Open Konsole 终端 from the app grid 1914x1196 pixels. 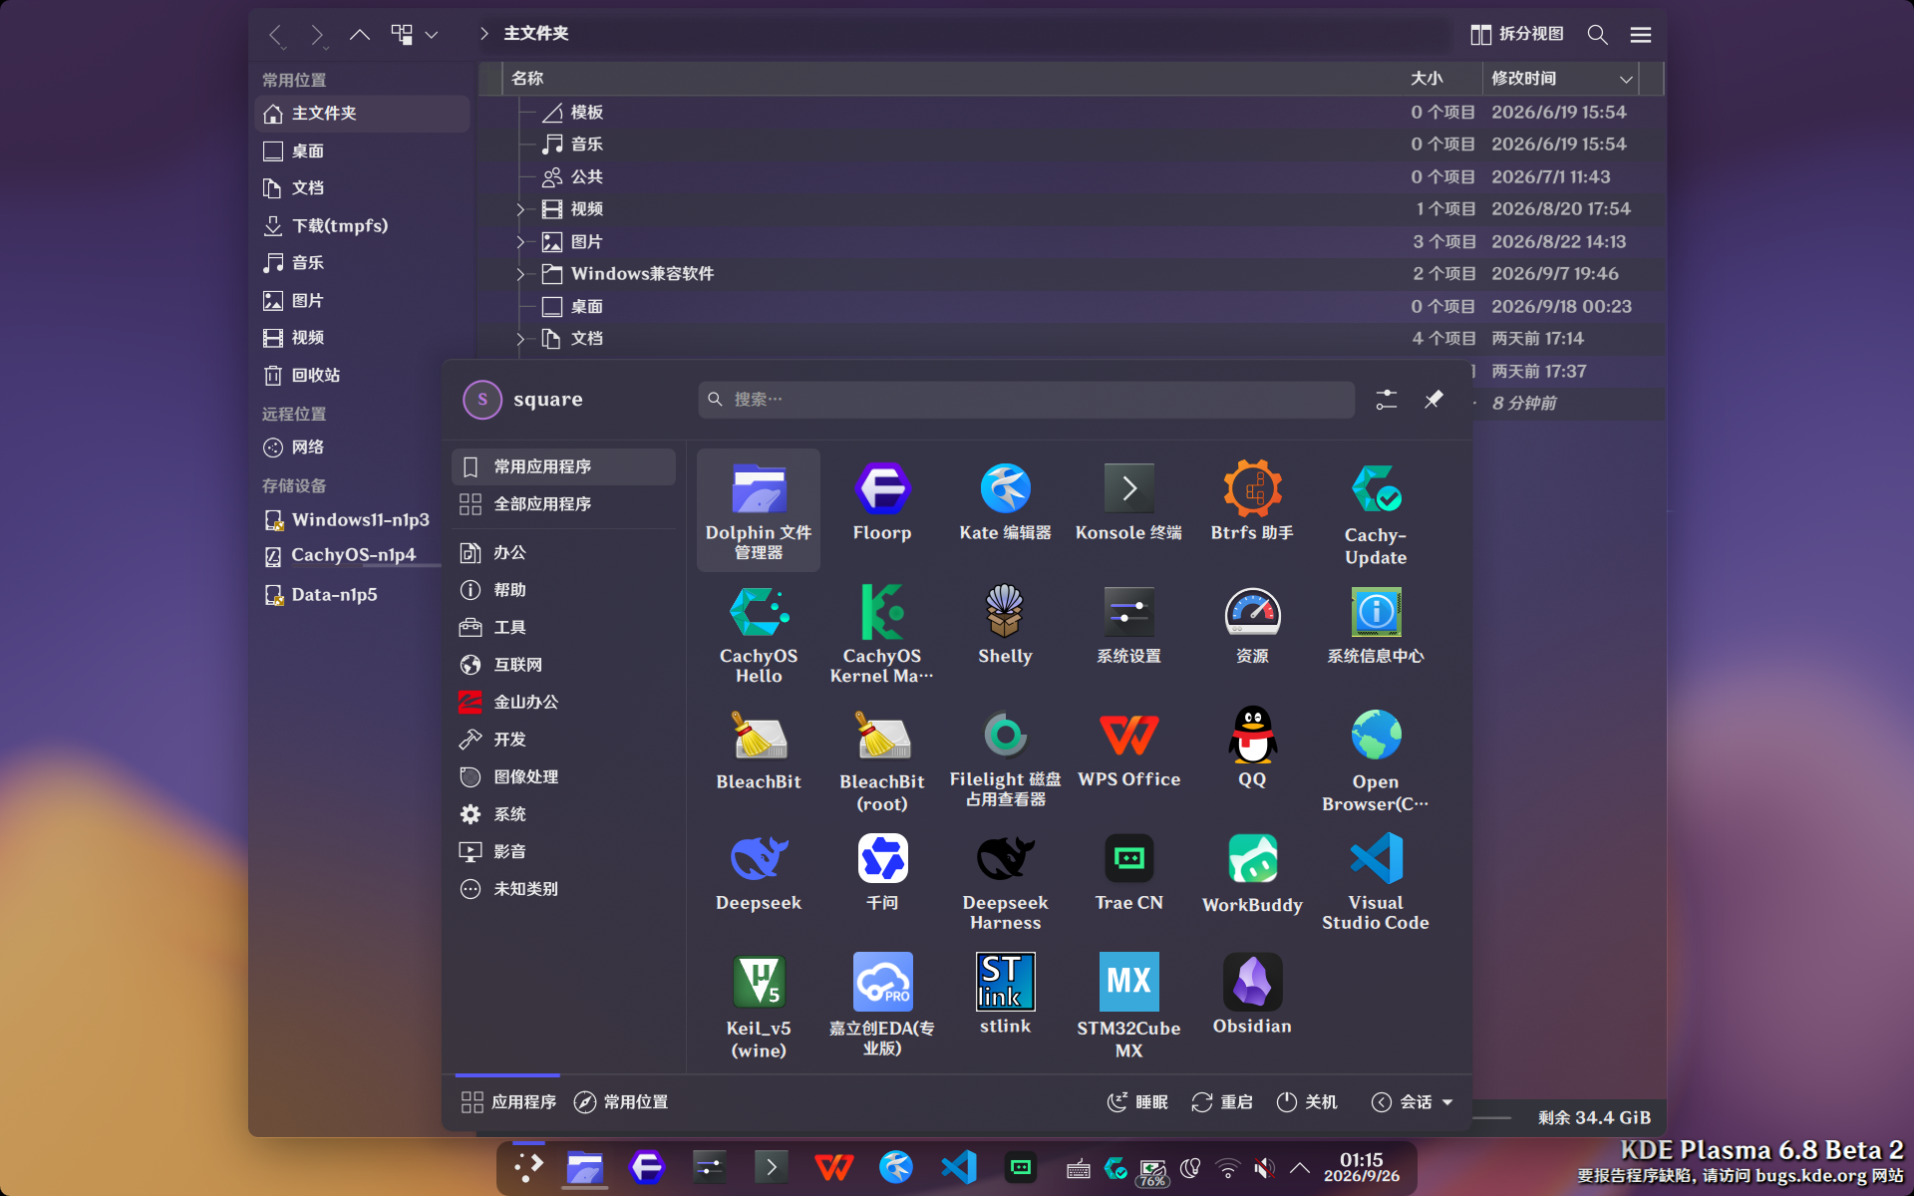click(1128, 503)
